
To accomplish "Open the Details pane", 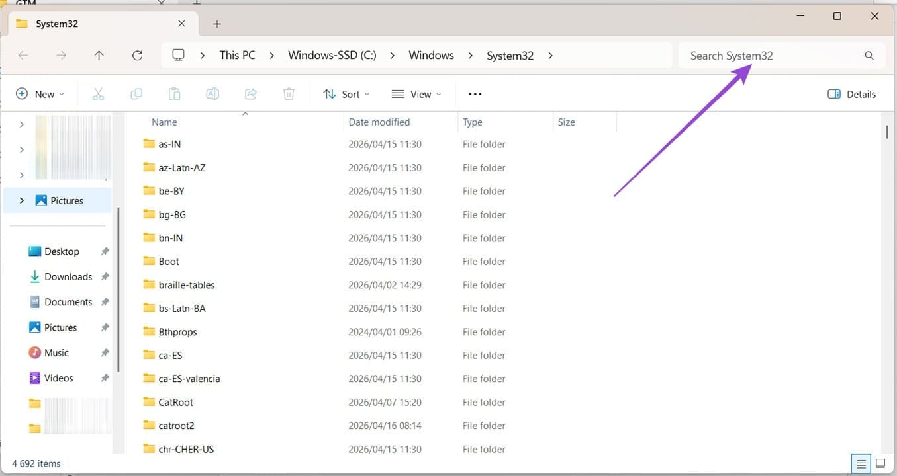I will click(851, 93).
